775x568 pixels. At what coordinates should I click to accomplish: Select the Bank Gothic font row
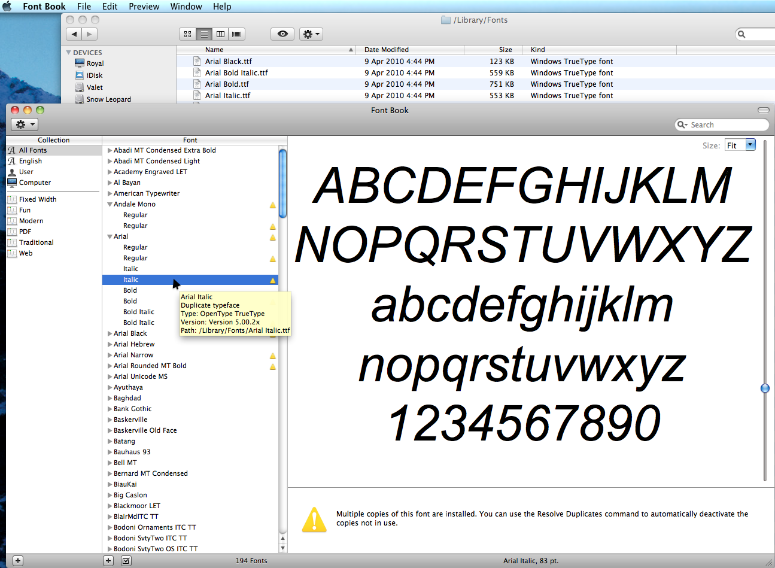pos(190,409)
